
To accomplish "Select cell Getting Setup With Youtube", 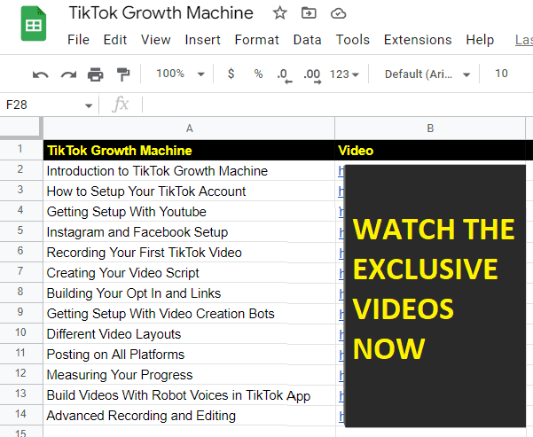I will pyautogui.click(x=189, y=211).
